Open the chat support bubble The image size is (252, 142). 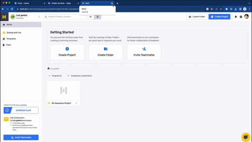[x=246, y=137]
